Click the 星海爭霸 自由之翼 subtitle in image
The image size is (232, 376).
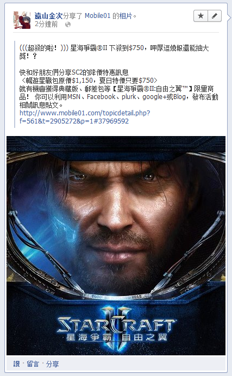116,337
